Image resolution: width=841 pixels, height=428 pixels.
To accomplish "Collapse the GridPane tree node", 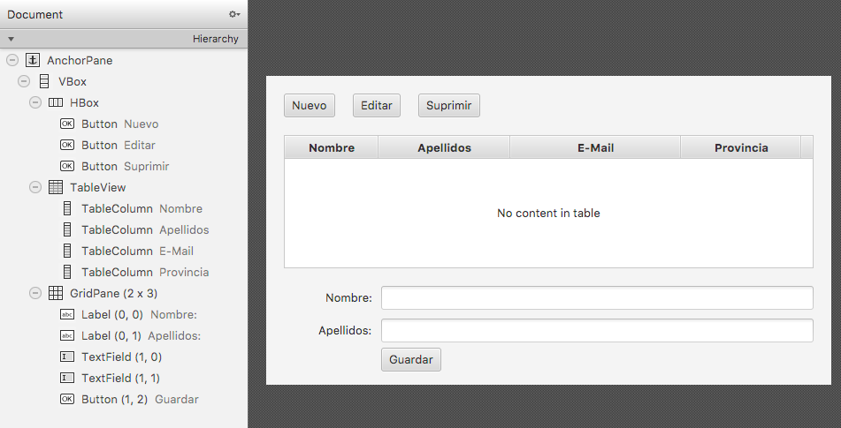I will pyautogui.click(x=35, y=294).
